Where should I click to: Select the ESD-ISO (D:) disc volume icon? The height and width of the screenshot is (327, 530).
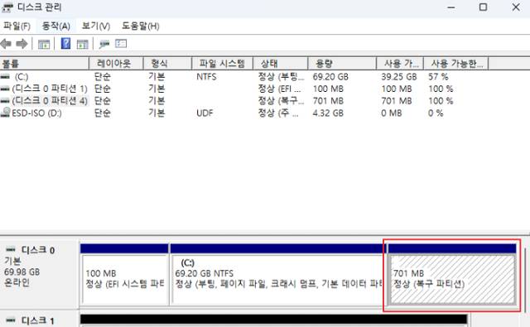coord(5,113)
